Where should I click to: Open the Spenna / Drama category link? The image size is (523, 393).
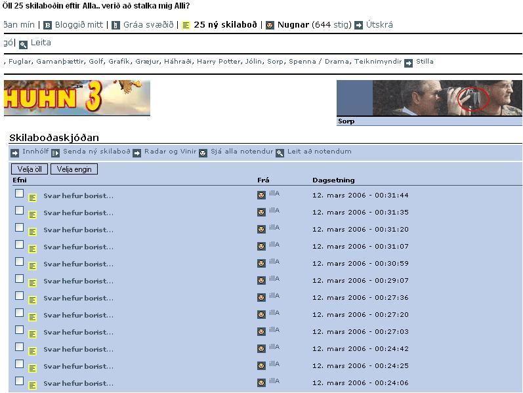[318, 62]
